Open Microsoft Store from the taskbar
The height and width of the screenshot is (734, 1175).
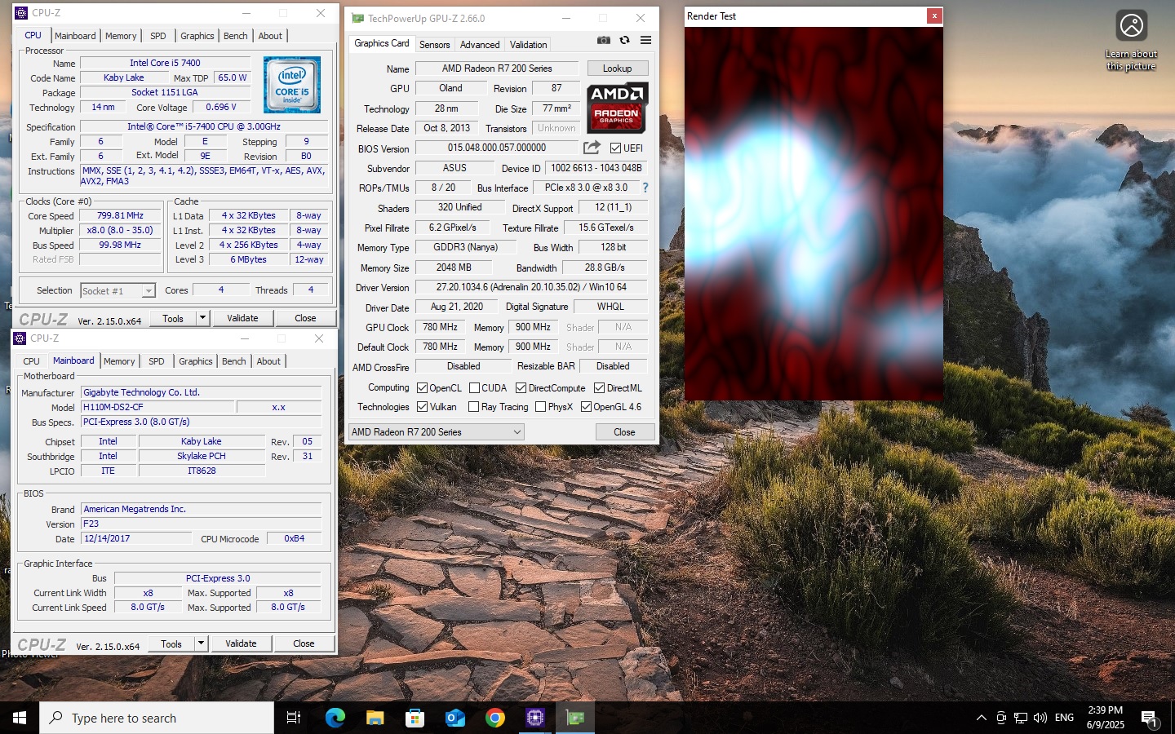coord(415,718)
